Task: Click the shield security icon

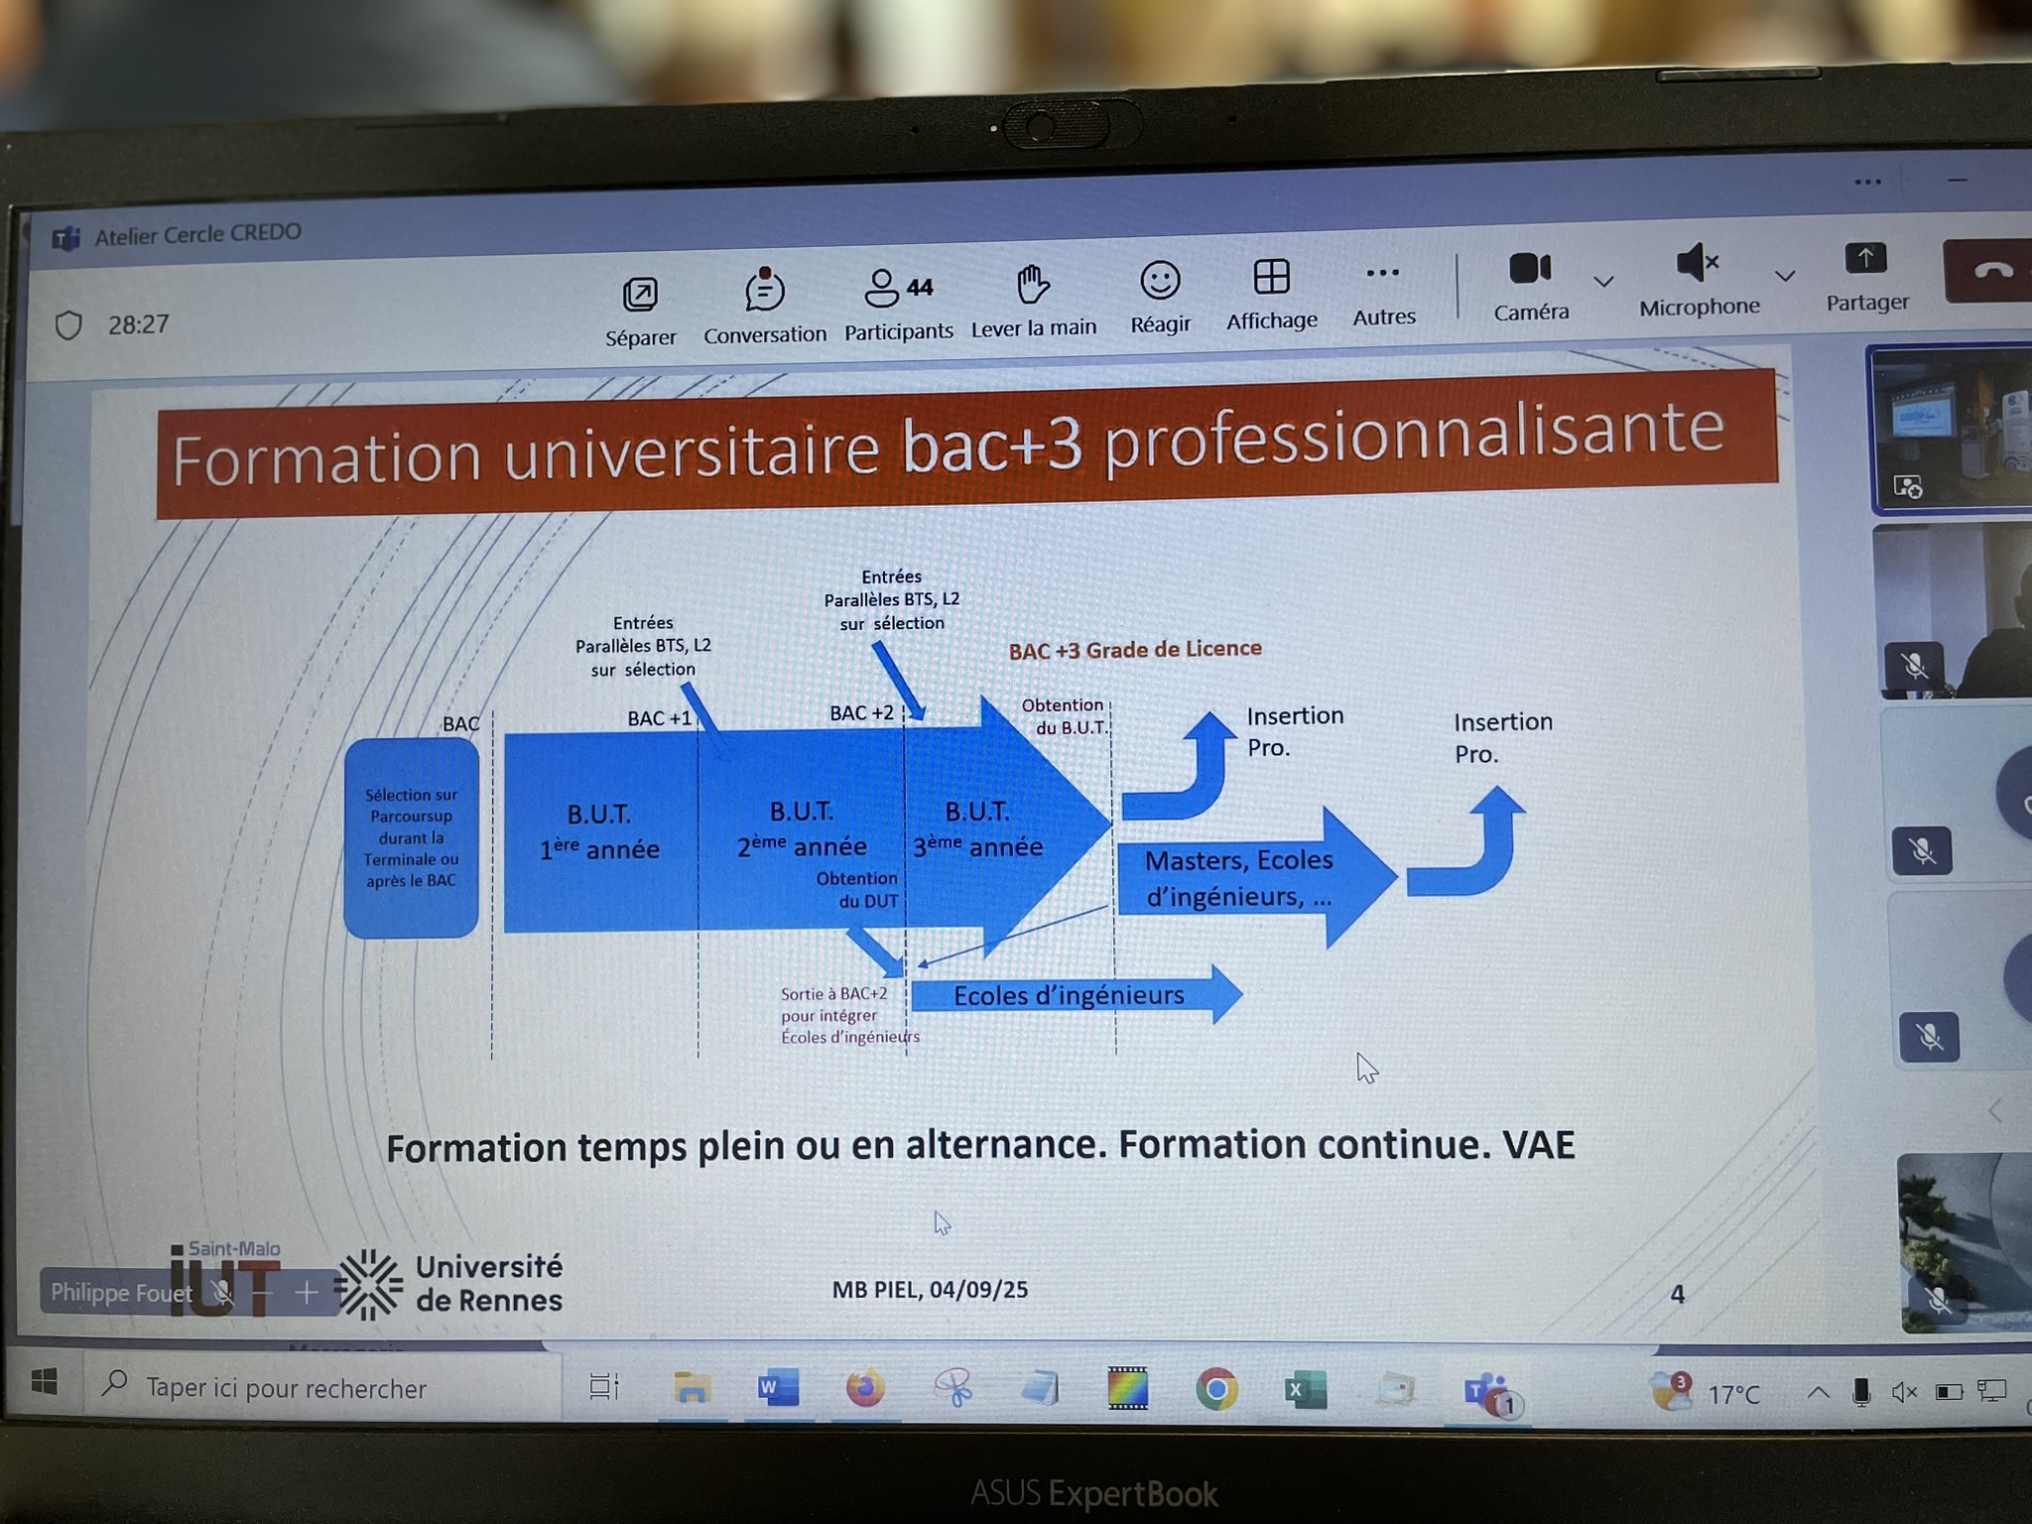Action: click(68, 325)
